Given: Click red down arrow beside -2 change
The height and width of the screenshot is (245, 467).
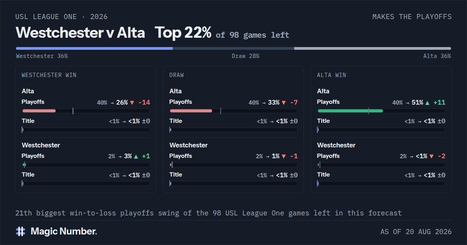Looking at the screenshot, I should click(431, 156).
